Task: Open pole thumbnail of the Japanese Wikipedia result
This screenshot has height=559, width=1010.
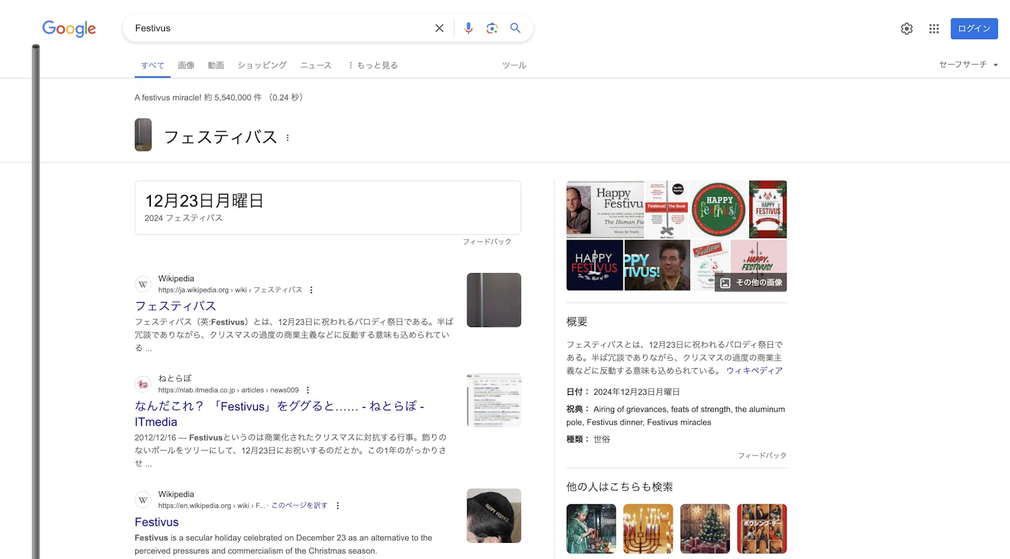Action: point(494,300)
